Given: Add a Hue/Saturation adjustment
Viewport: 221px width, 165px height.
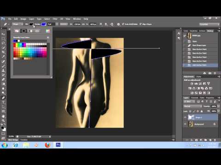Looking at the screenshot, I should click(x=190, y=88).
